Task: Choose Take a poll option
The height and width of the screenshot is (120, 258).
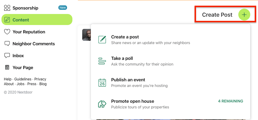Action: coord(170,61)
